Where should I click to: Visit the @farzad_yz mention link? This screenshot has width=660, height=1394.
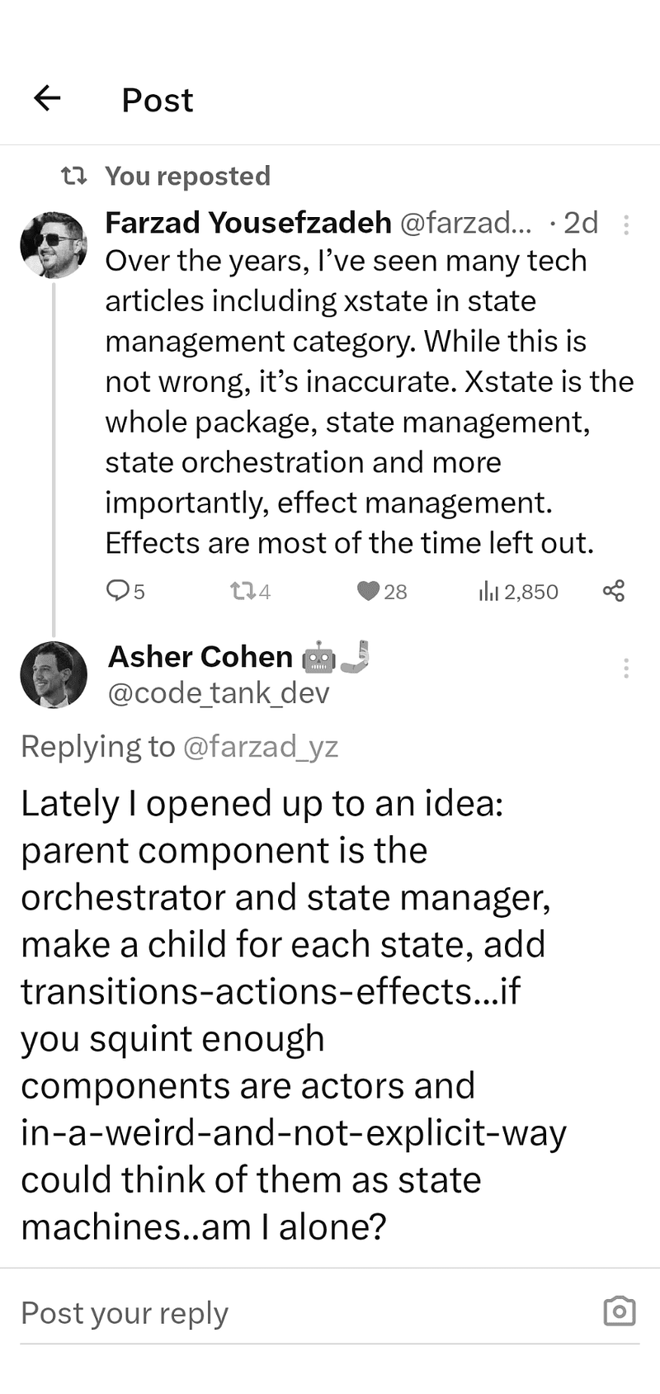(x=260, y=746)
